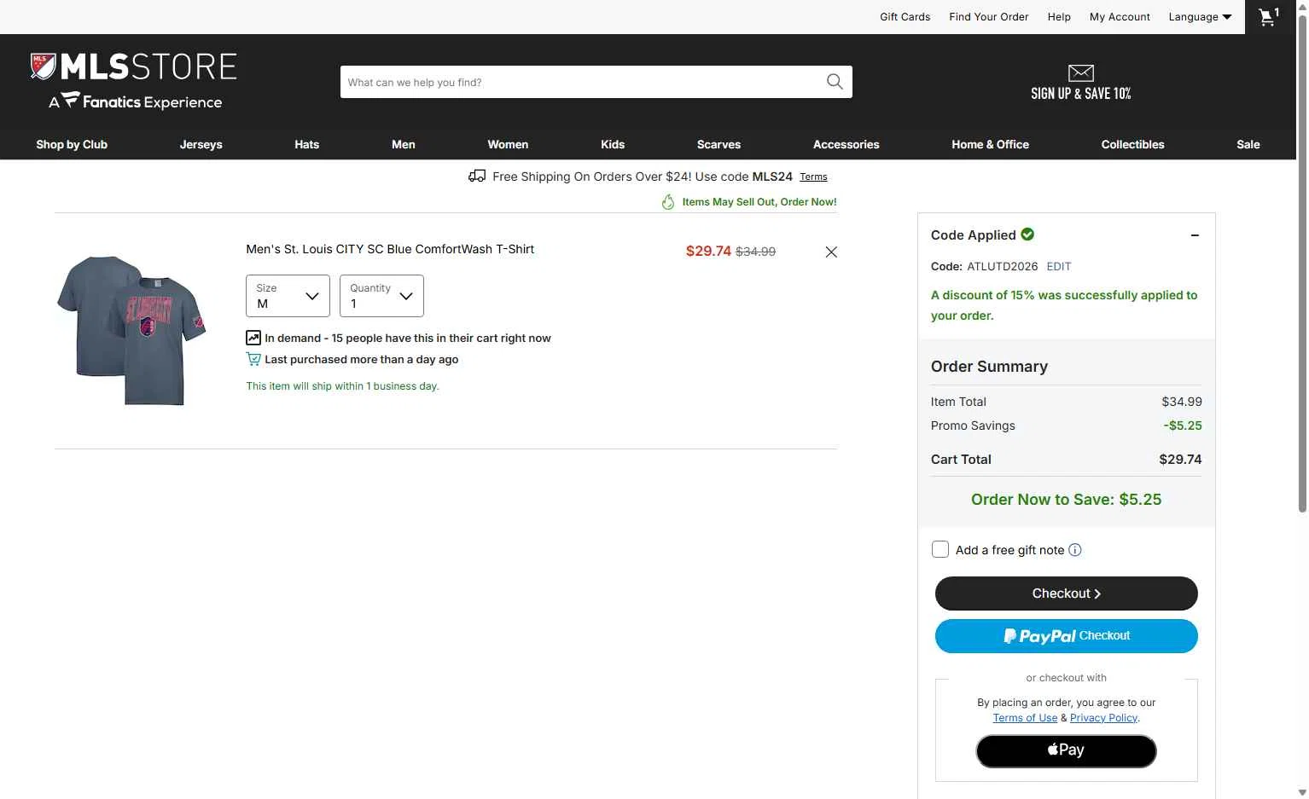Click the Items May Sell Out text
This screenshot has width=1309, height=799.
pos(759,202)
